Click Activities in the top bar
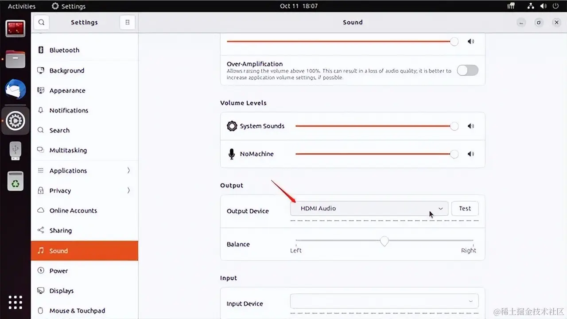This screenshot has height=319, width=567. [x=22, y=6]
